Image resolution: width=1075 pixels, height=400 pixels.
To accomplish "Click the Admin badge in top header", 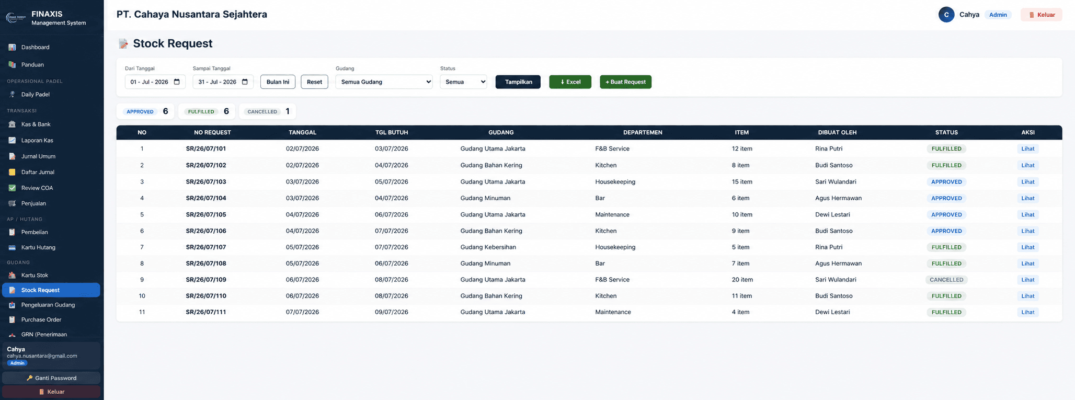I will pyautogui.click(x=998, y=15).
